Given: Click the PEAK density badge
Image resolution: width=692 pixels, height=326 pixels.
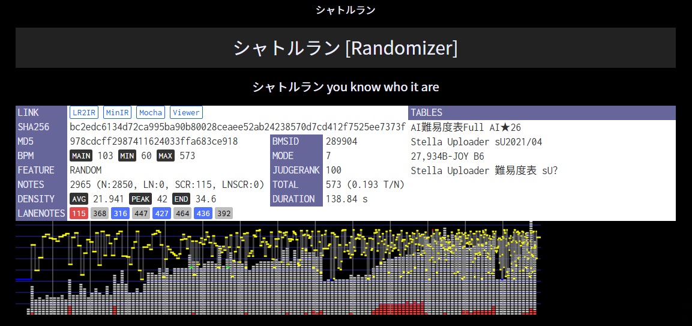Looking at the screenshot, I should pyautogui.click(x=140, y=199).
